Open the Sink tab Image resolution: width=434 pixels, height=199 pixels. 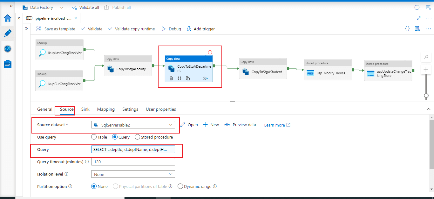(x=85, y=109)
